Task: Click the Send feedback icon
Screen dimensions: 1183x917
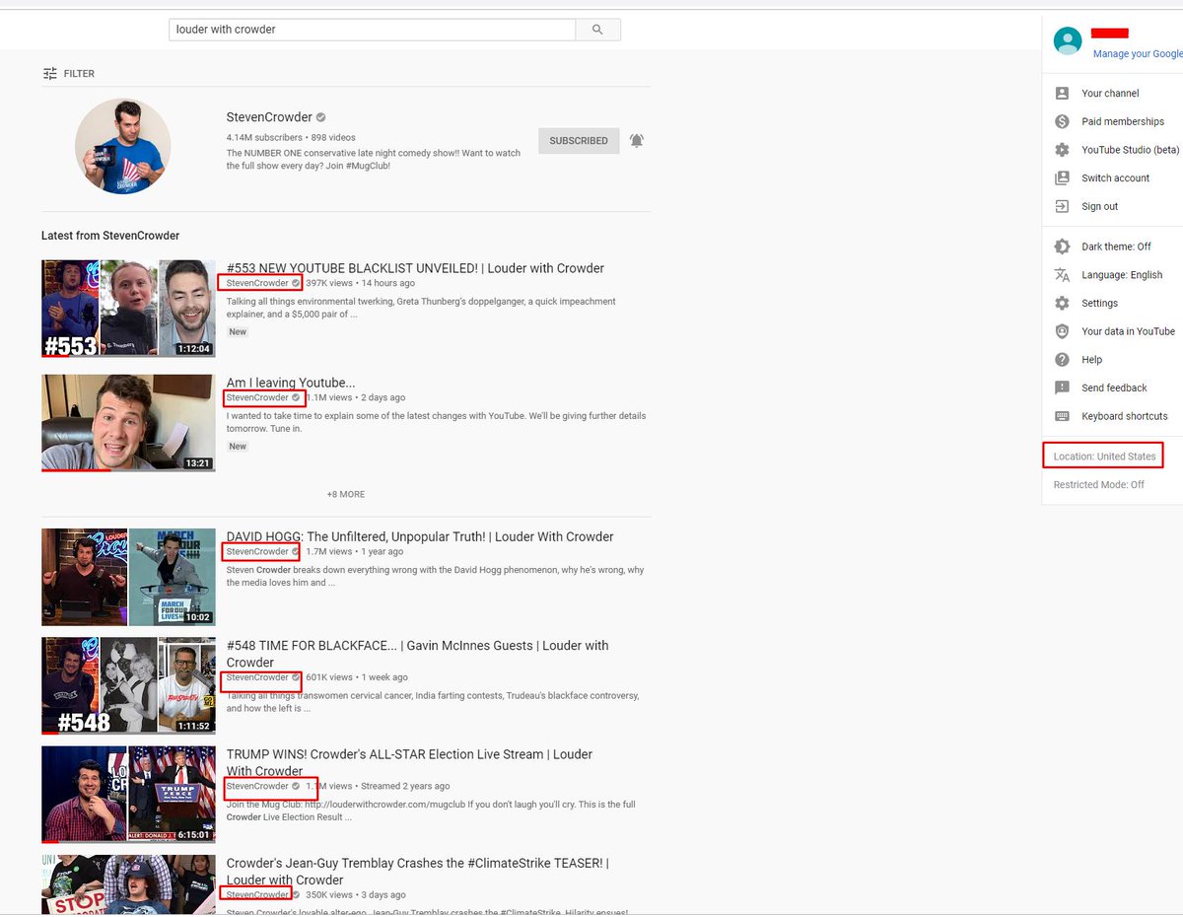Action: pyautogui.click(x=1062, y=388)
